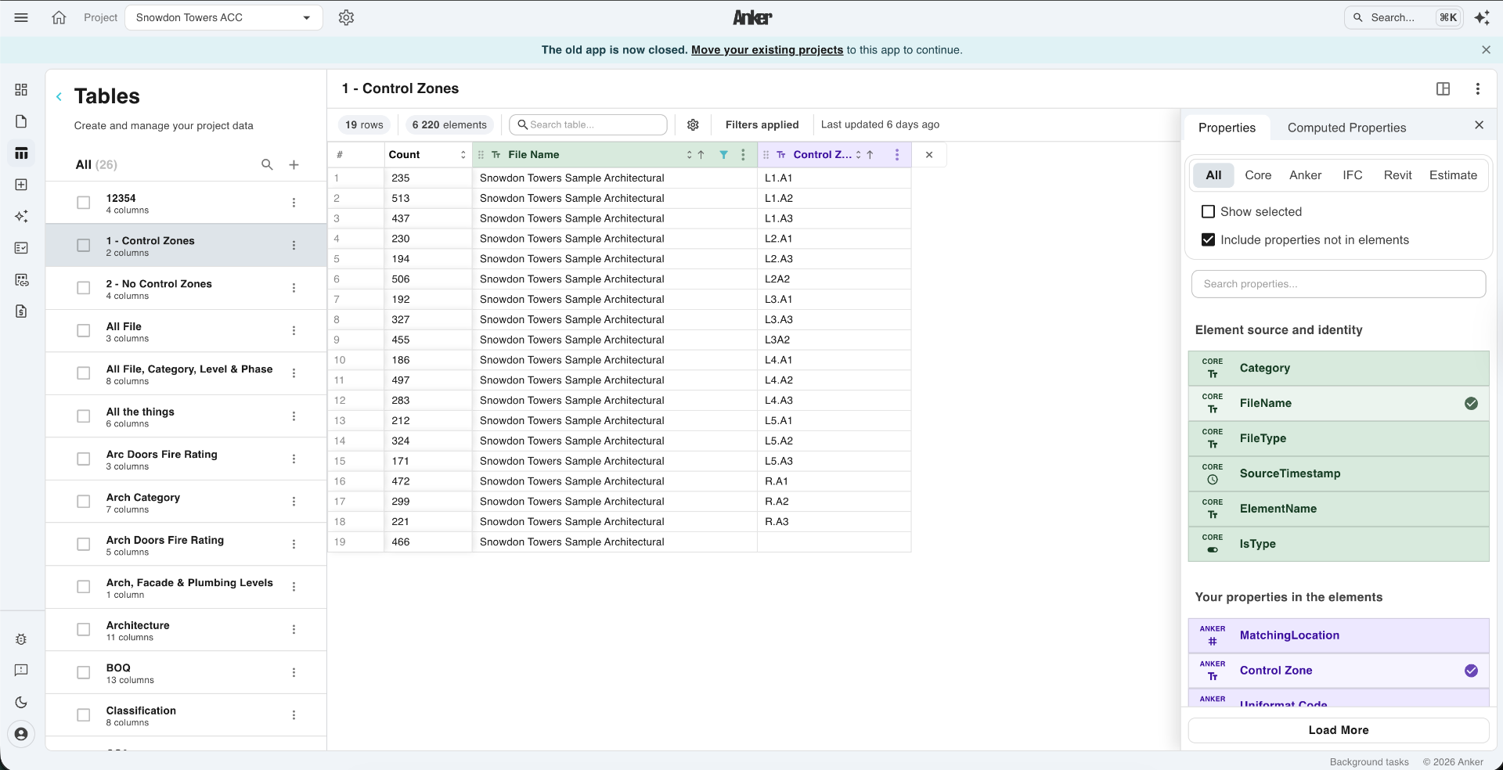Dismiss the old app closed banner
The width and height of the screenshot is (1503, 770).
pos(1486,50)
